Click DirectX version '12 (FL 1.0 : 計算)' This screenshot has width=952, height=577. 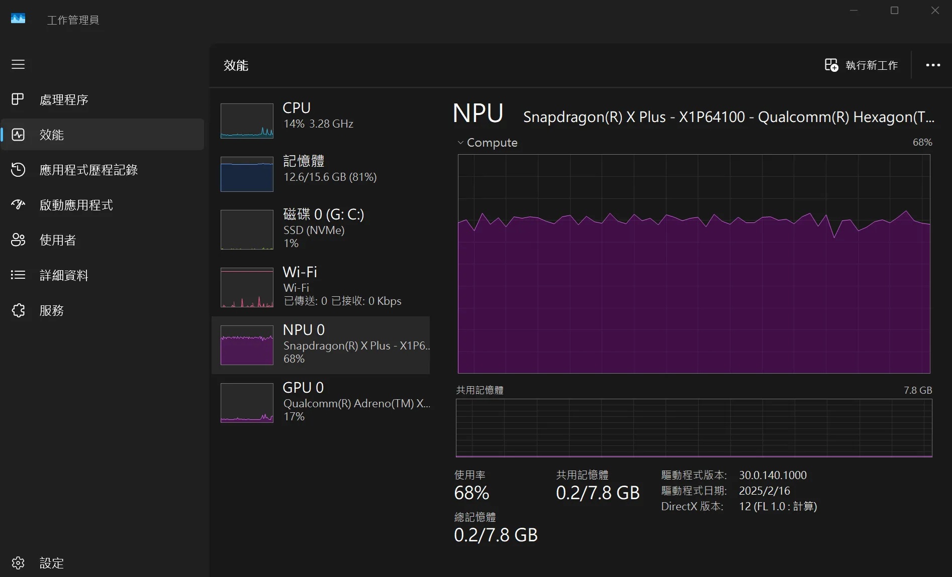[x=778, y=506]
